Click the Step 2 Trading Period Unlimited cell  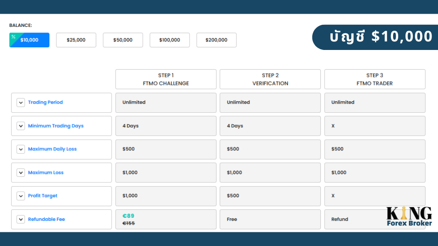(270, 102)
